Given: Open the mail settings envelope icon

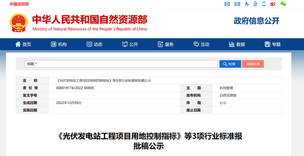Looking at the screenshot, I should tap(237, 4).
